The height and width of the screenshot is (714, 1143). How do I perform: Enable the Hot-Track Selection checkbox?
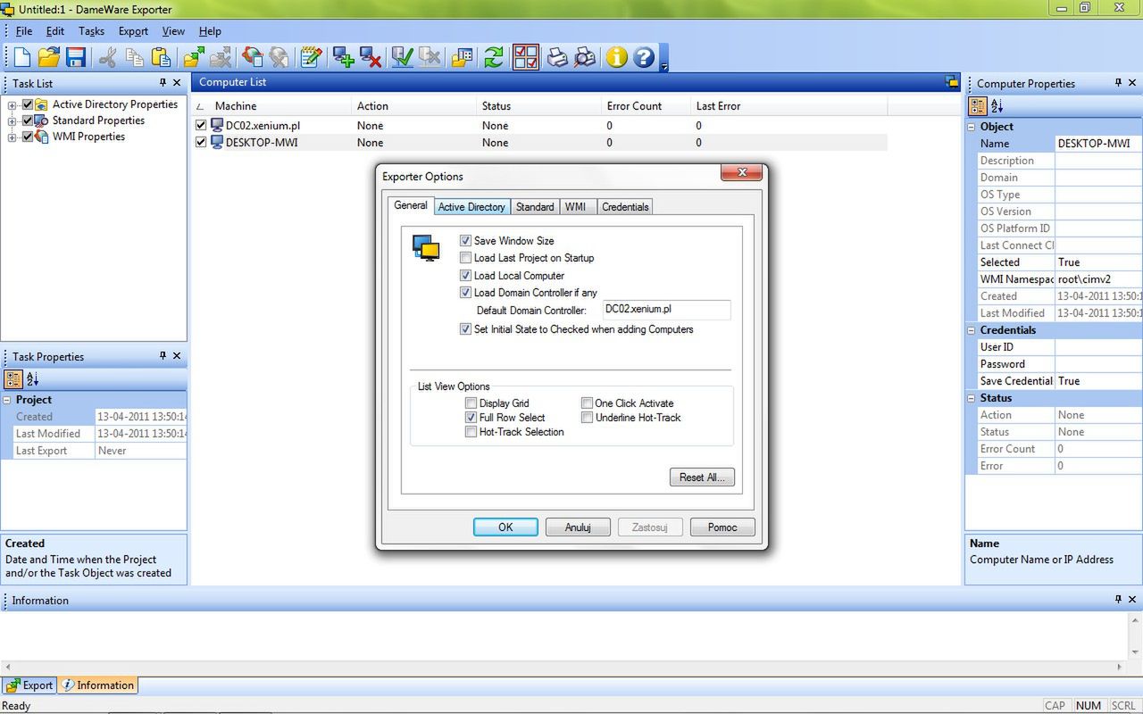[471, 432]
